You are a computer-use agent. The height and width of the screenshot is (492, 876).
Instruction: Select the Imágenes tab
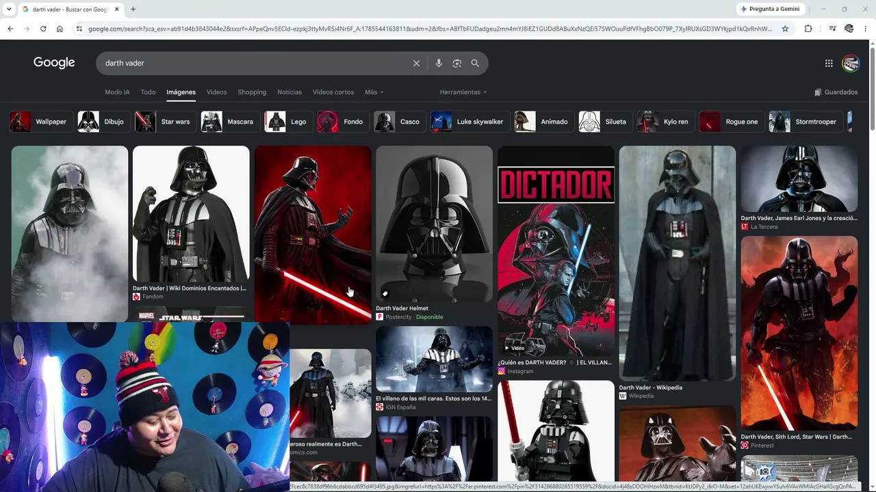click(x=181, y=92)
